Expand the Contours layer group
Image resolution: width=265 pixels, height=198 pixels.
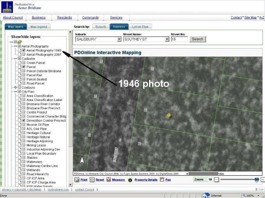15,88
